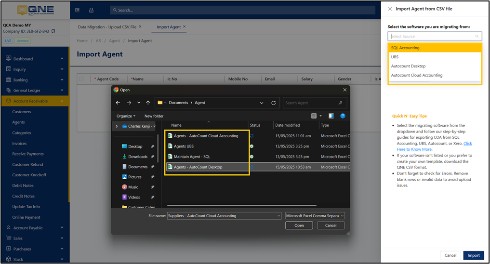Click the Sales cart icon in sidebar

point(9,238)
